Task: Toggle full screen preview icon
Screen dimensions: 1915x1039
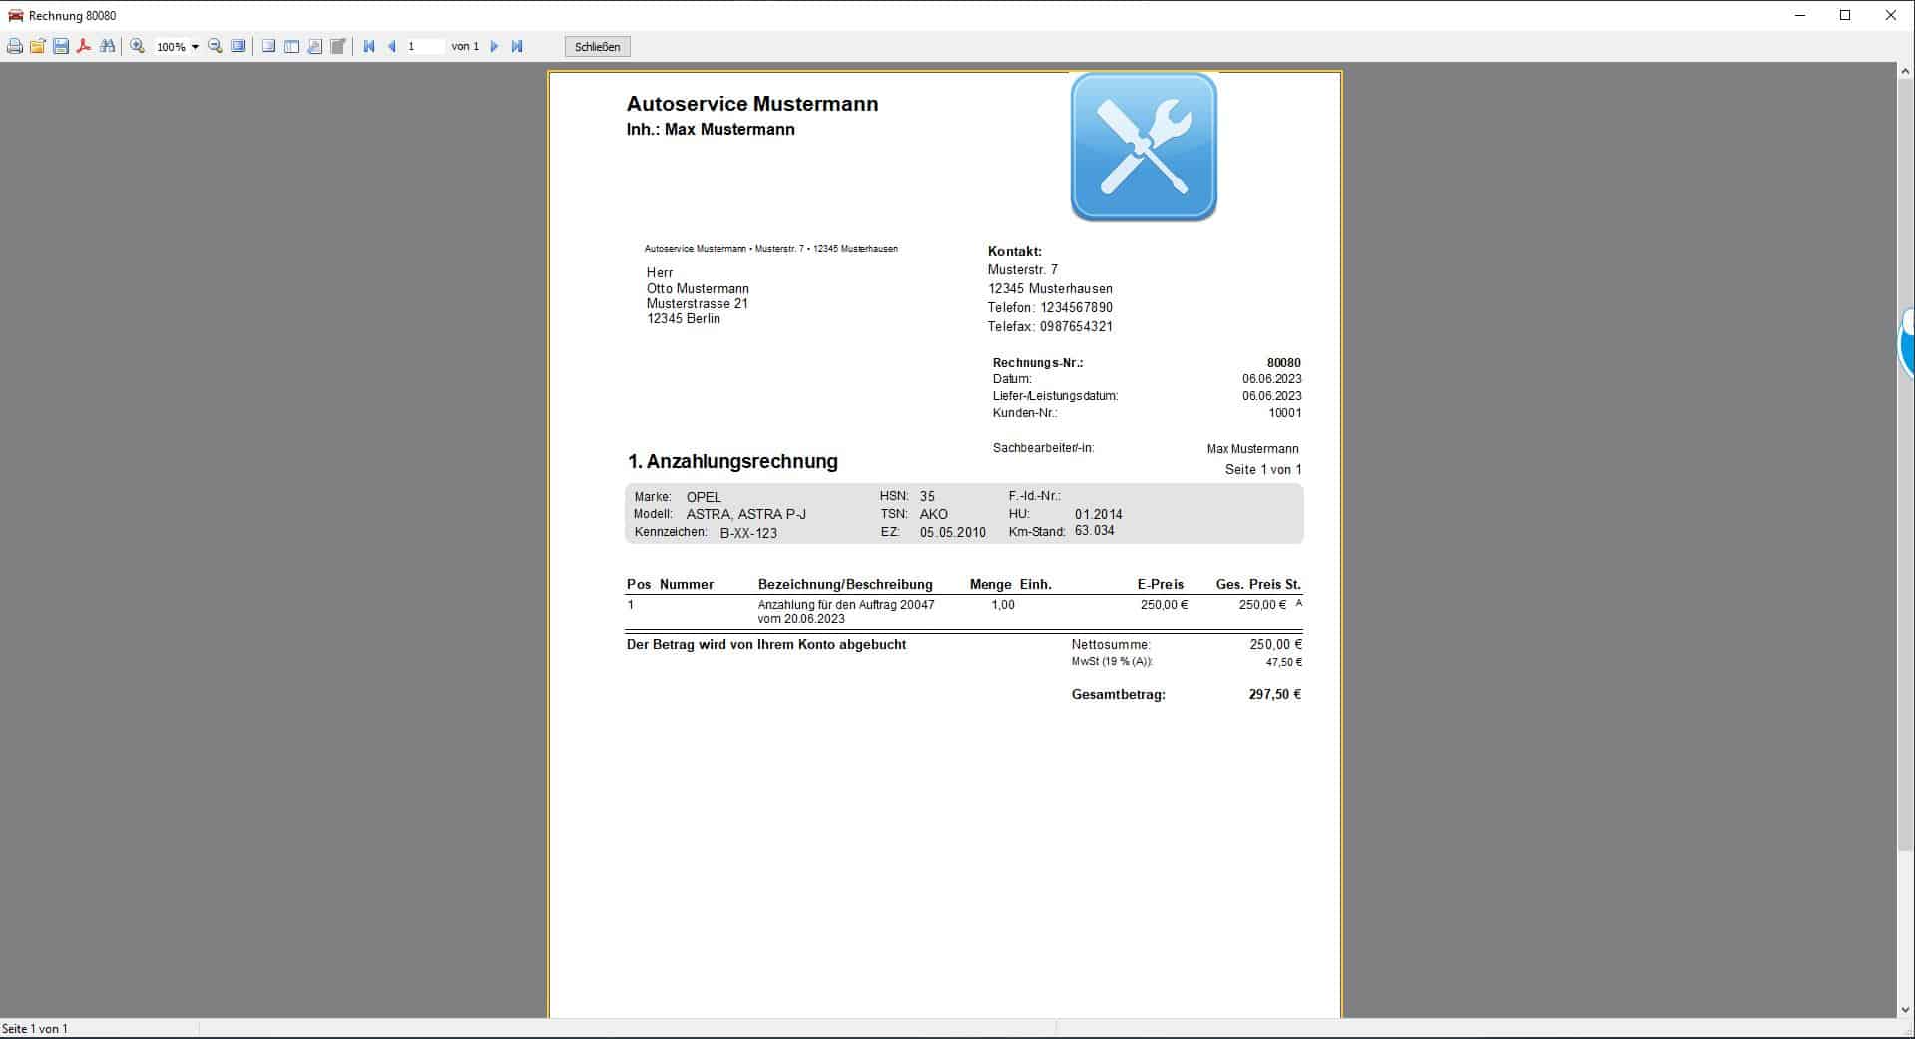Action: [x=238, y=46]
